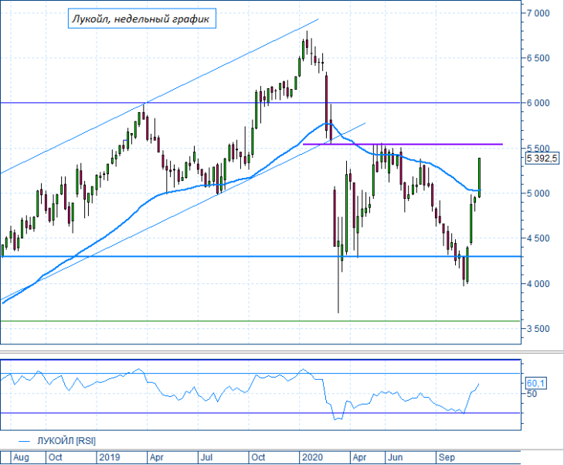Click the RSI axis label 50

point(532,394)
